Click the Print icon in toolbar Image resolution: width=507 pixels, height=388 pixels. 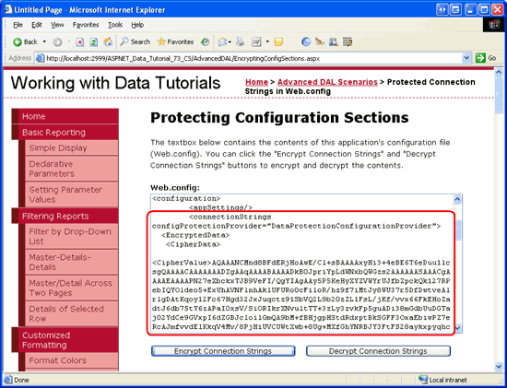[x=241, y=42]
